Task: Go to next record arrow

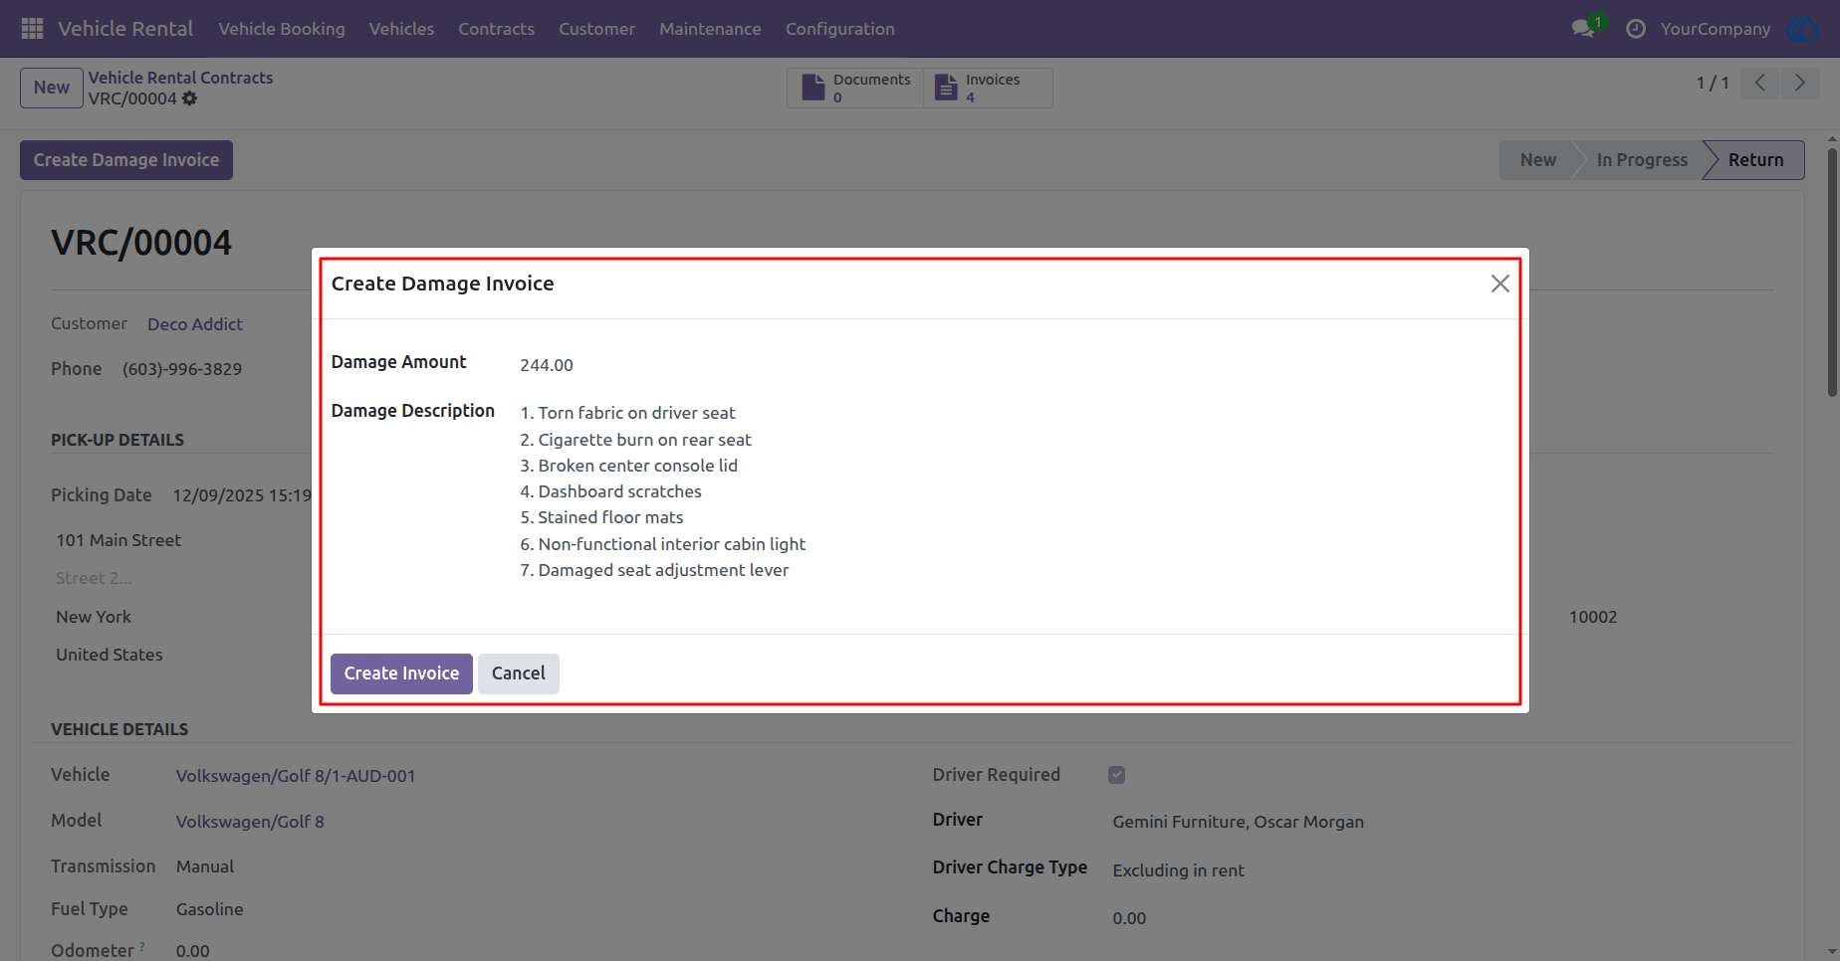Action: tap(1800, 83)
